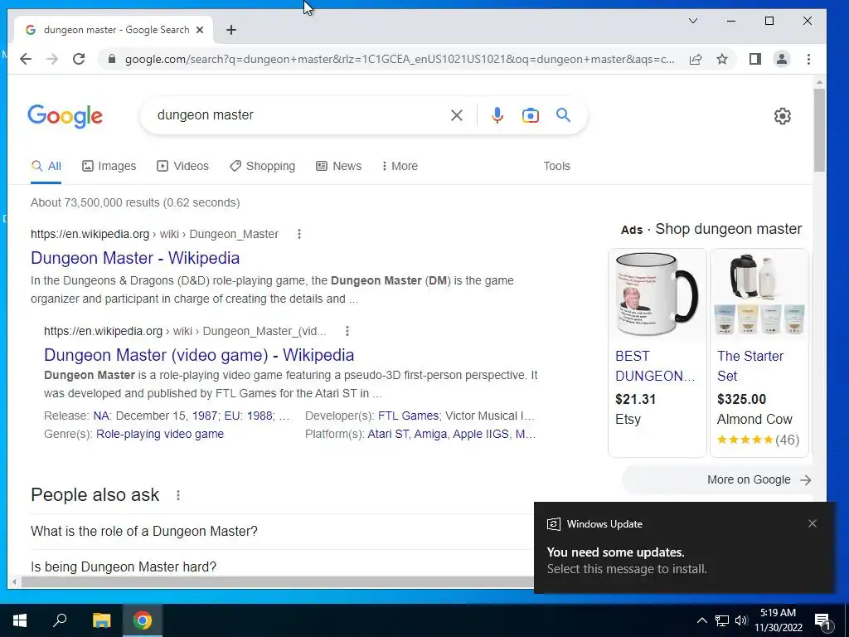Open search Tools options
The height and width of the screenshot is (637, 849).
[556, 166]
